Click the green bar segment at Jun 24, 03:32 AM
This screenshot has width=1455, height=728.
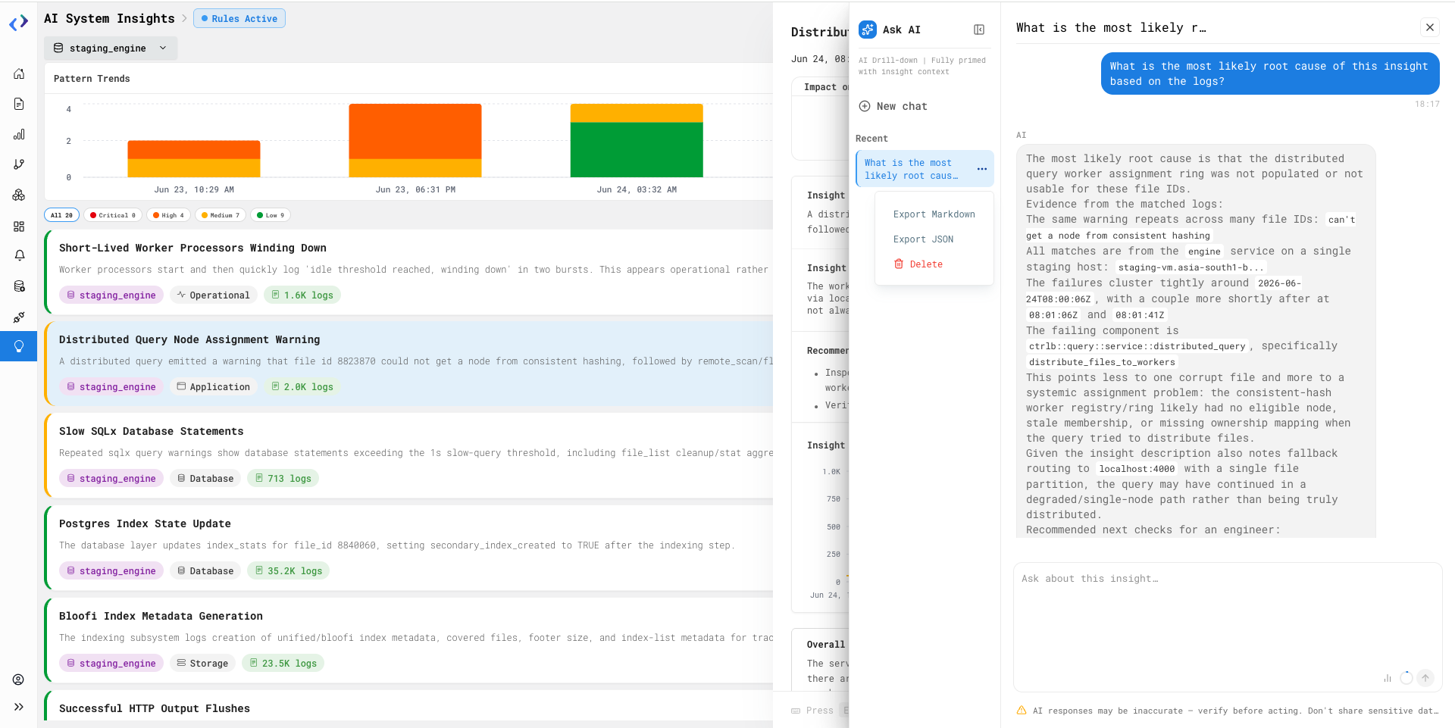click(x=637, y=149)
